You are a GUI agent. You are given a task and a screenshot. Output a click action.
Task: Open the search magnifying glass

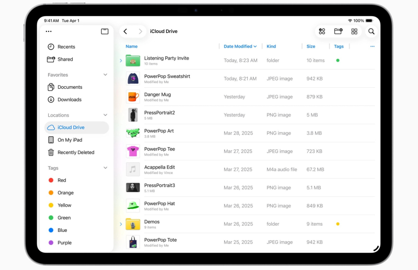tap(371, 31)
